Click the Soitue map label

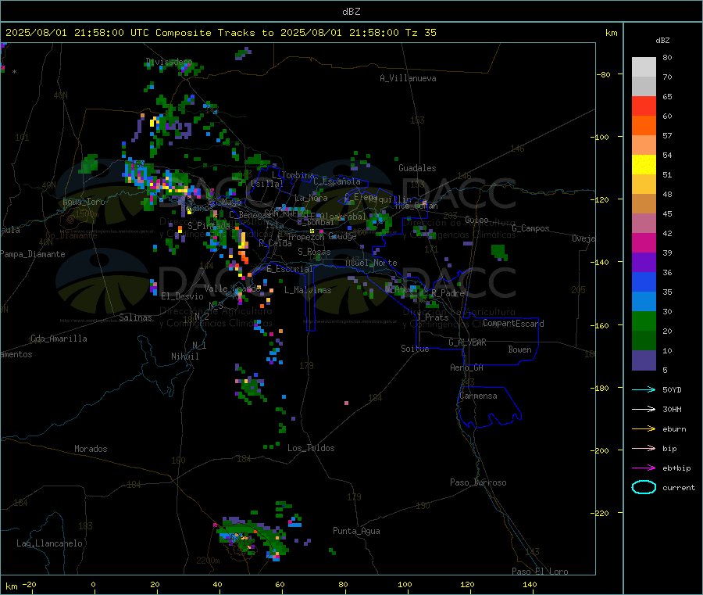pyautogui.click(x=415, y=349)
